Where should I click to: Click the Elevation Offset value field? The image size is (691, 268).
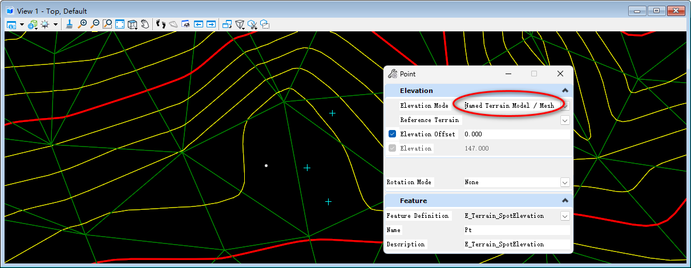click(516, 134)
